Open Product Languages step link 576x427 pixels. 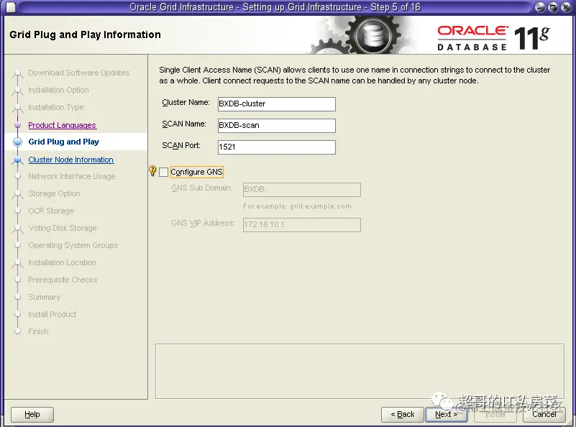62,125
